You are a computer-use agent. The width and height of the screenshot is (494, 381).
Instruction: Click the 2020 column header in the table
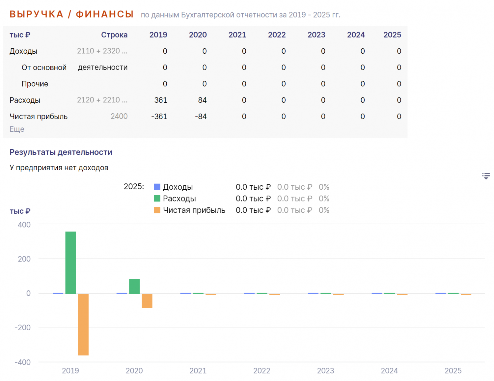[x=198, y=35]
